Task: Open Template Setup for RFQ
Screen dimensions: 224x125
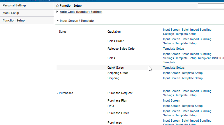Action: (192, 106)
